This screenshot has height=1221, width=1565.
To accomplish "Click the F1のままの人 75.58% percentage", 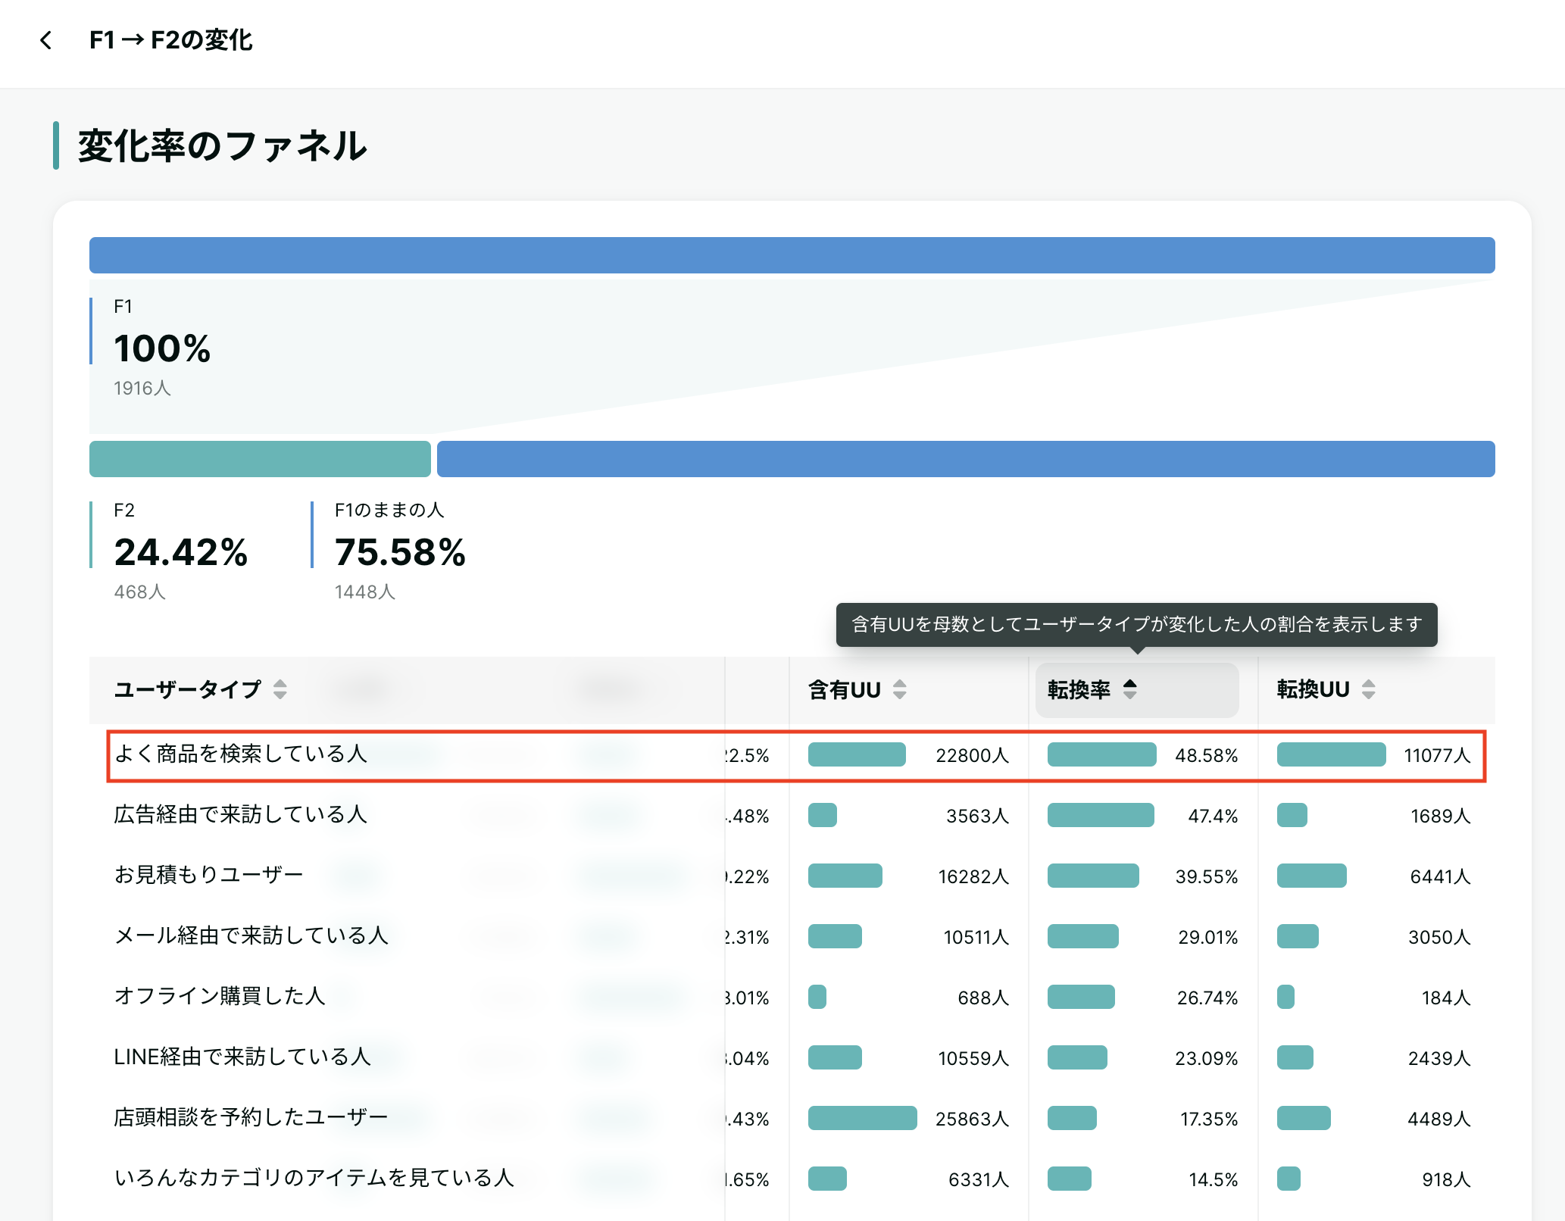I will [400, 552].
